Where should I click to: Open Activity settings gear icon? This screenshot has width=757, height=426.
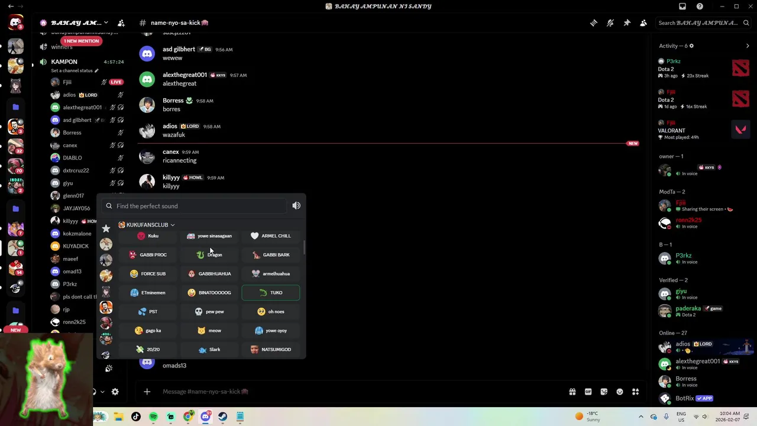691,46
